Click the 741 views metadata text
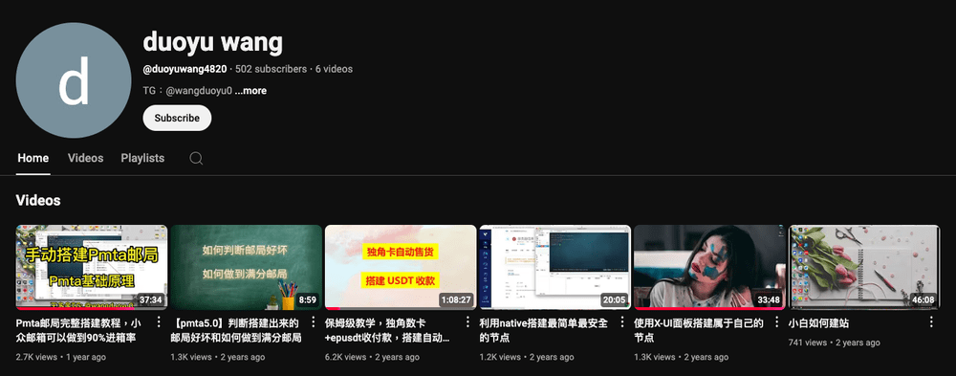This screenshot has width=956, height=376. tap(808, 343)
